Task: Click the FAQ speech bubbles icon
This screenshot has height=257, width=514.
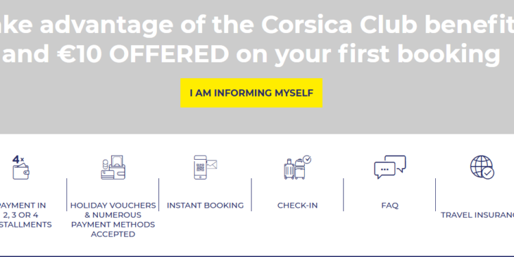Action: coord(390,167)
